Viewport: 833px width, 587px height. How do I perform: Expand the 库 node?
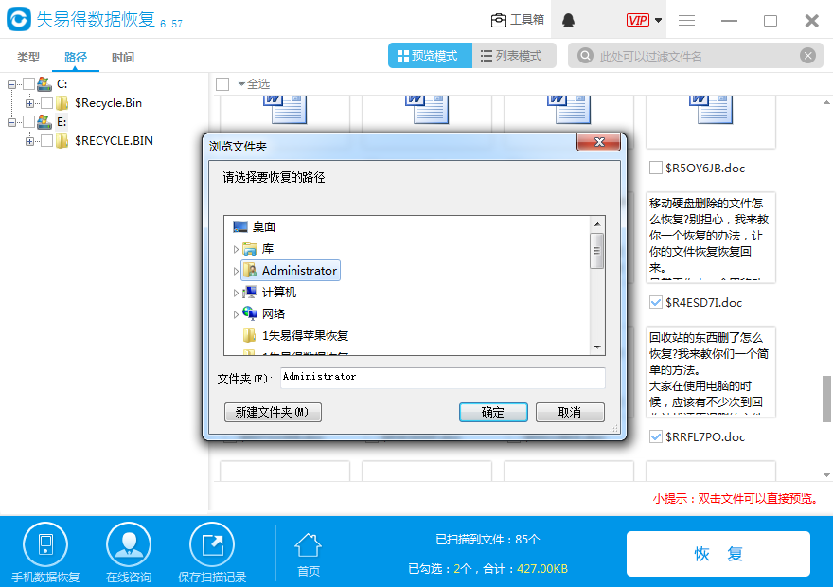236,249
